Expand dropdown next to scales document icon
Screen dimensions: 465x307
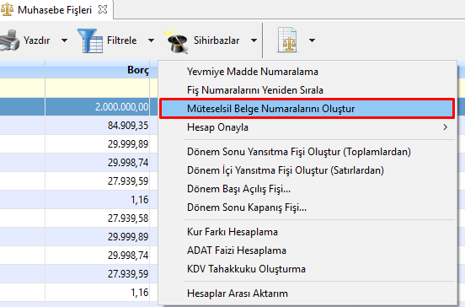click(312, 40)
